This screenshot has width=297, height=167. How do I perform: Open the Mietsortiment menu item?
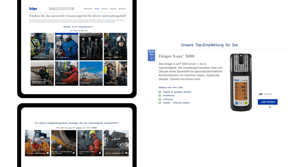point(88,9)
